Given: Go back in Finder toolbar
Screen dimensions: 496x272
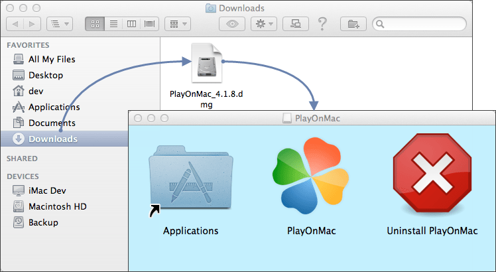Looking at the screenshot, I should [x=15, y=24].
